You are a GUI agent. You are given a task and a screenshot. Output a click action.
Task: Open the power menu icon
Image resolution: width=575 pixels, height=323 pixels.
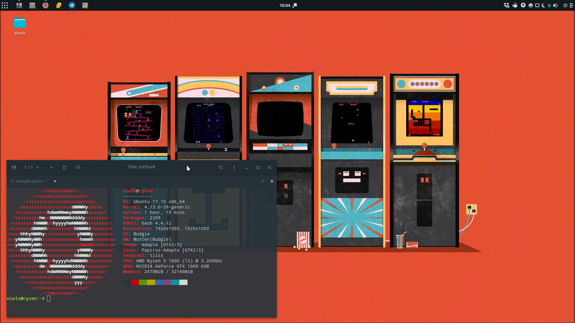[x=565, y=5]
